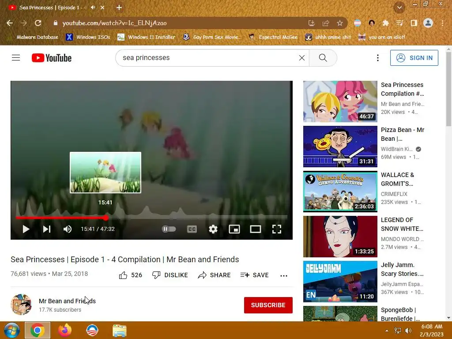Open the YouTube hamburger guide menu

[x=16, y=58]
